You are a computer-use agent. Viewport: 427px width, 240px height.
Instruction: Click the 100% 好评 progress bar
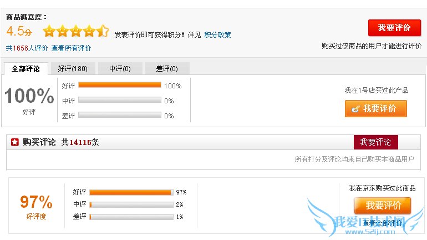(119, 86)
